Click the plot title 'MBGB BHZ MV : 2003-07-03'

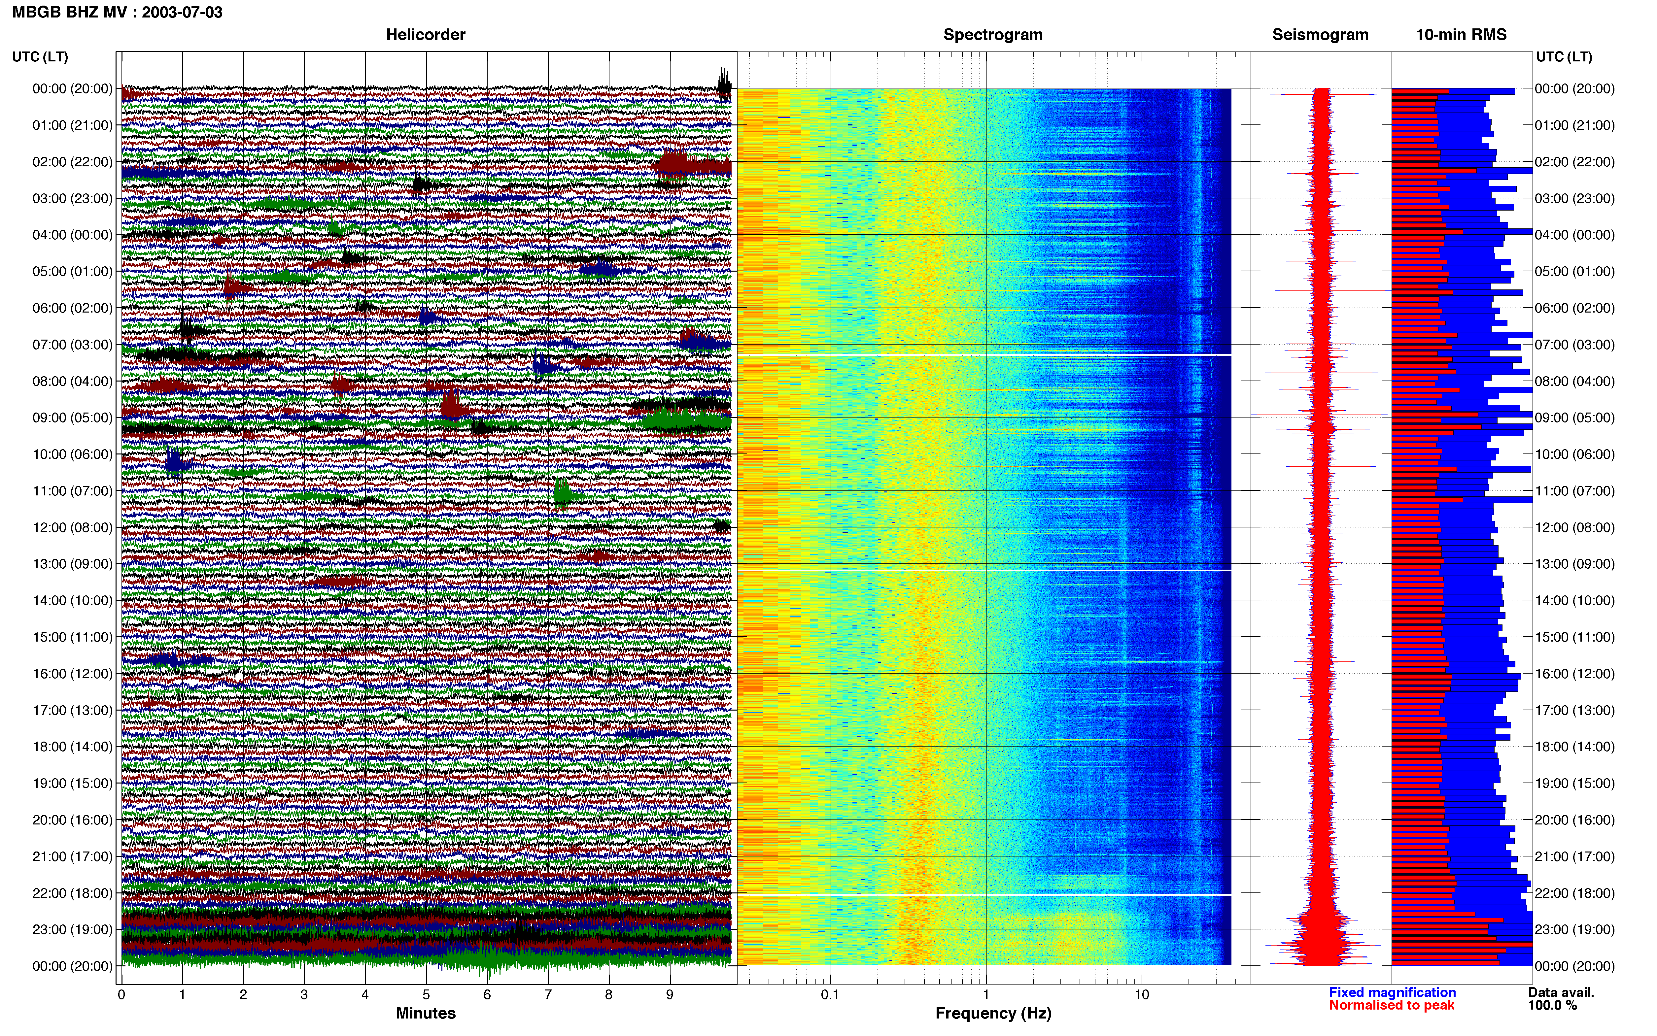point(117,12)
